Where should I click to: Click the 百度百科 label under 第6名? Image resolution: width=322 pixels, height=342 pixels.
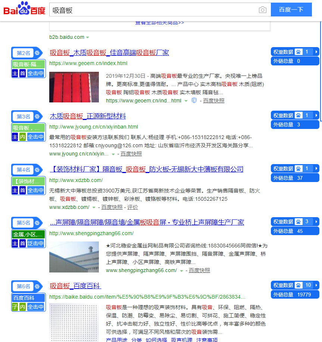click(x=28, y=298)
